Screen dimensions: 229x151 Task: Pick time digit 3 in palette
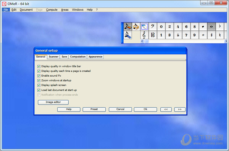169,35
